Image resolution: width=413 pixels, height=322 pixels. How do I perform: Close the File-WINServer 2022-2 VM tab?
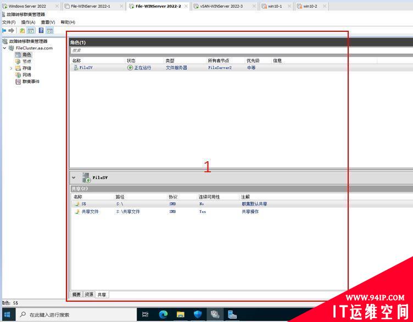pos(186,6)
